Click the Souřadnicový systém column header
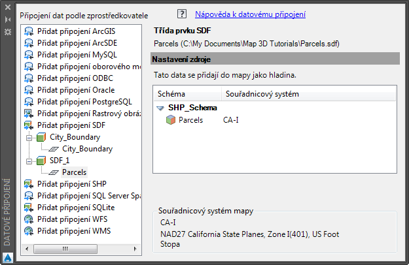The width and height of the screenshot is (409, 265). 257,94
